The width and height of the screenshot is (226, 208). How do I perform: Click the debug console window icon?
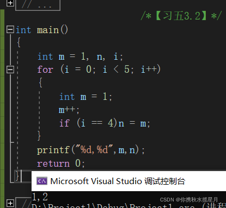[x=42, y=181]
